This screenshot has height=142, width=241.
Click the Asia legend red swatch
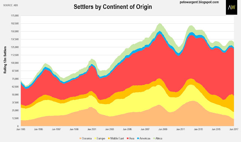pos(128,139)
